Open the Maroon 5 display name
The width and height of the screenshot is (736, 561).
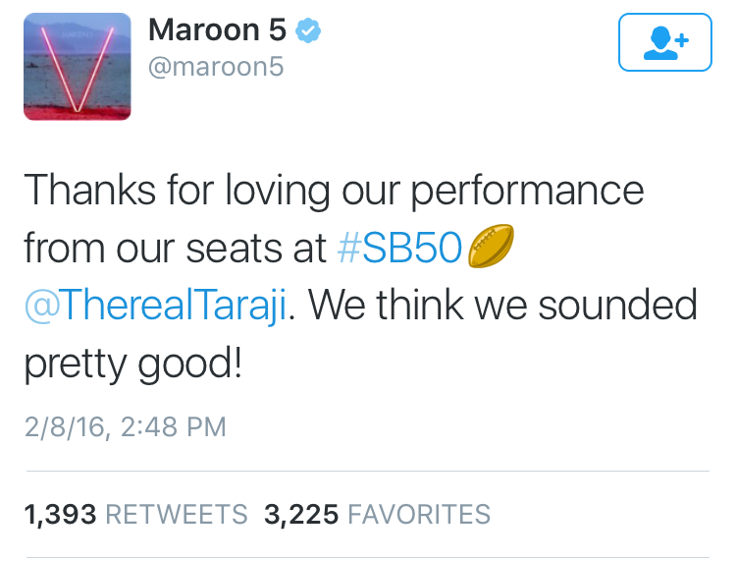pos(217,30)
